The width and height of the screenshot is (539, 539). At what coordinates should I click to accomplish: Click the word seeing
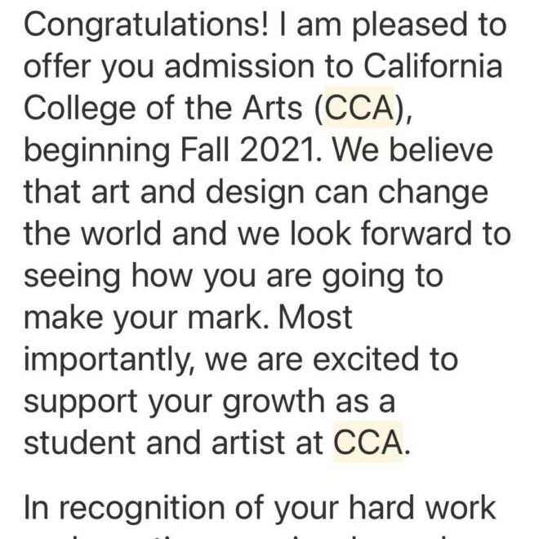point(72,277)
